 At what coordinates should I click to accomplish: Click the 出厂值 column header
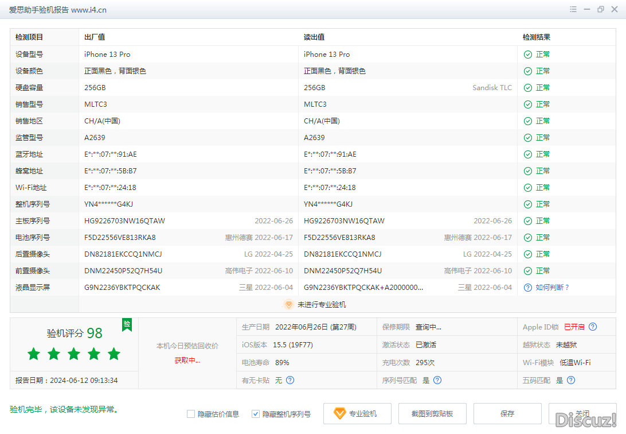tap(95, 37)
